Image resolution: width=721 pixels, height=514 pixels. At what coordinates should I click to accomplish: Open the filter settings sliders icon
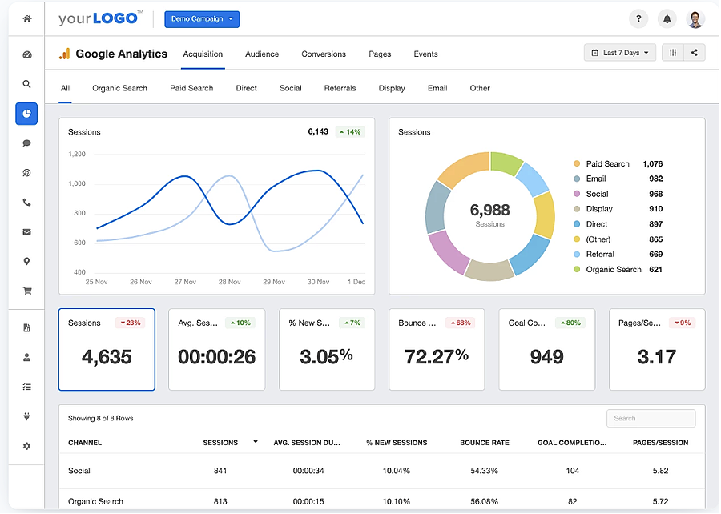(671, 51)
